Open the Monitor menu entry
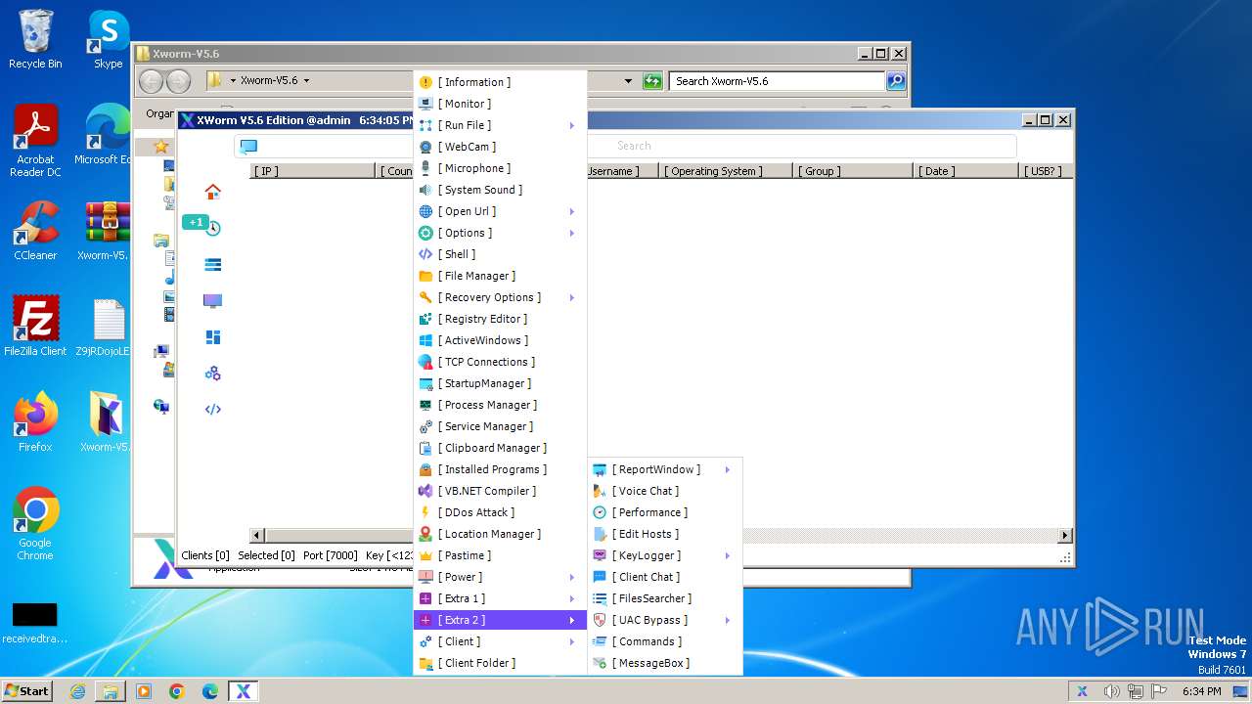 tap(500, 104)
